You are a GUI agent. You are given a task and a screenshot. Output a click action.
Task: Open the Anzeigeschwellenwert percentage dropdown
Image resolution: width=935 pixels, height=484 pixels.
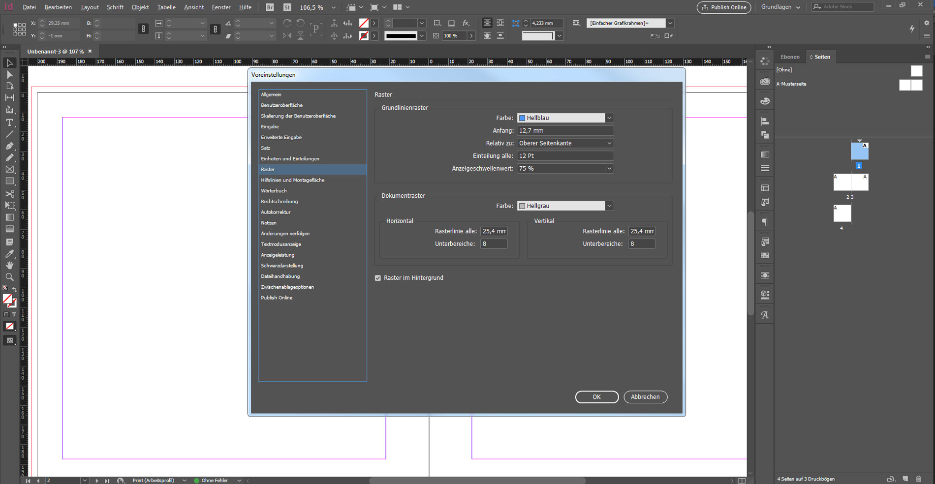pos(609,168)
